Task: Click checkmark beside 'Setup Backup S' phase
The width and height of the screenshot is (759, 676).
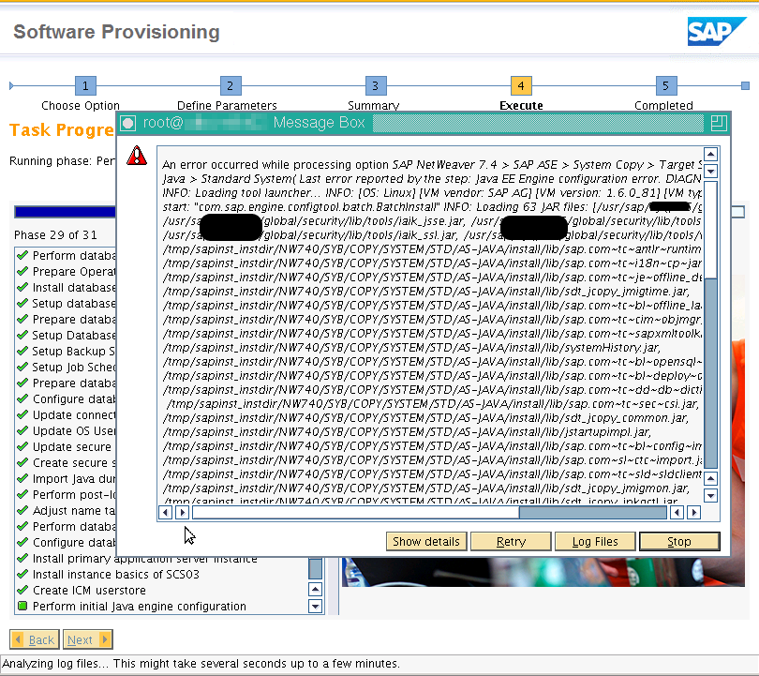Action: (22, 351)
